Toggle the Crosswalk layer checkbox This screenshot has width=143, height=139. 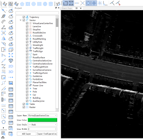[x=27, y=36]
